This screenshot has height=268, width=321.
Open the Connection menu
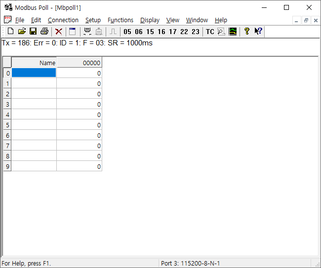63,20
